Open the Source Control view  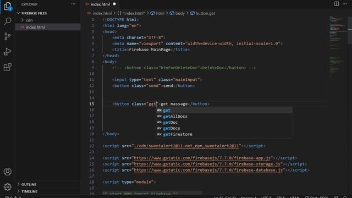(7, 36)
